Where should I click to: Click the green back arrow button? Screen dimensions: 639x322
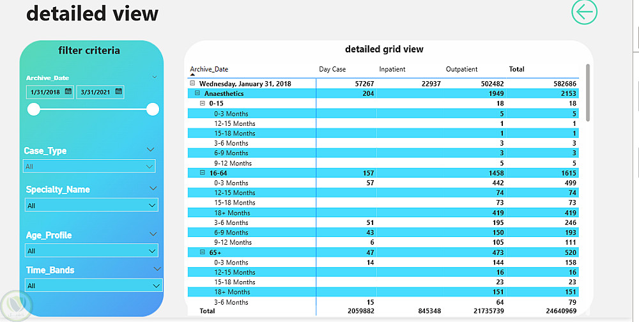(x=585, y=12)
